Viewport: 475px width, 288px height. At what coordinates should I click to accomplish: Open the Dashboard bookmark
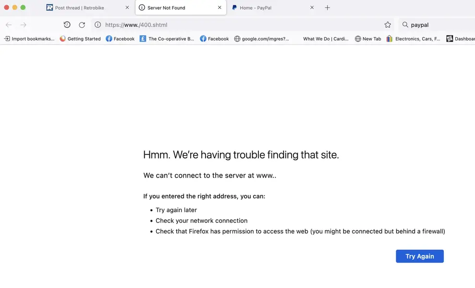point(461,39)
